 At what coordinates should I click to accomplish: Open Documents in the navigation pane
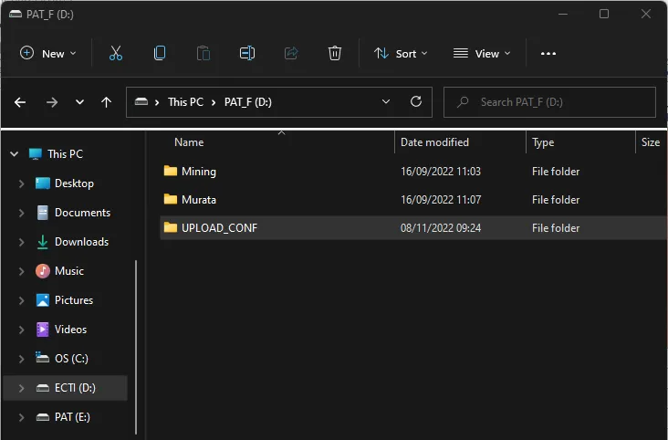(x=82, y=213)
